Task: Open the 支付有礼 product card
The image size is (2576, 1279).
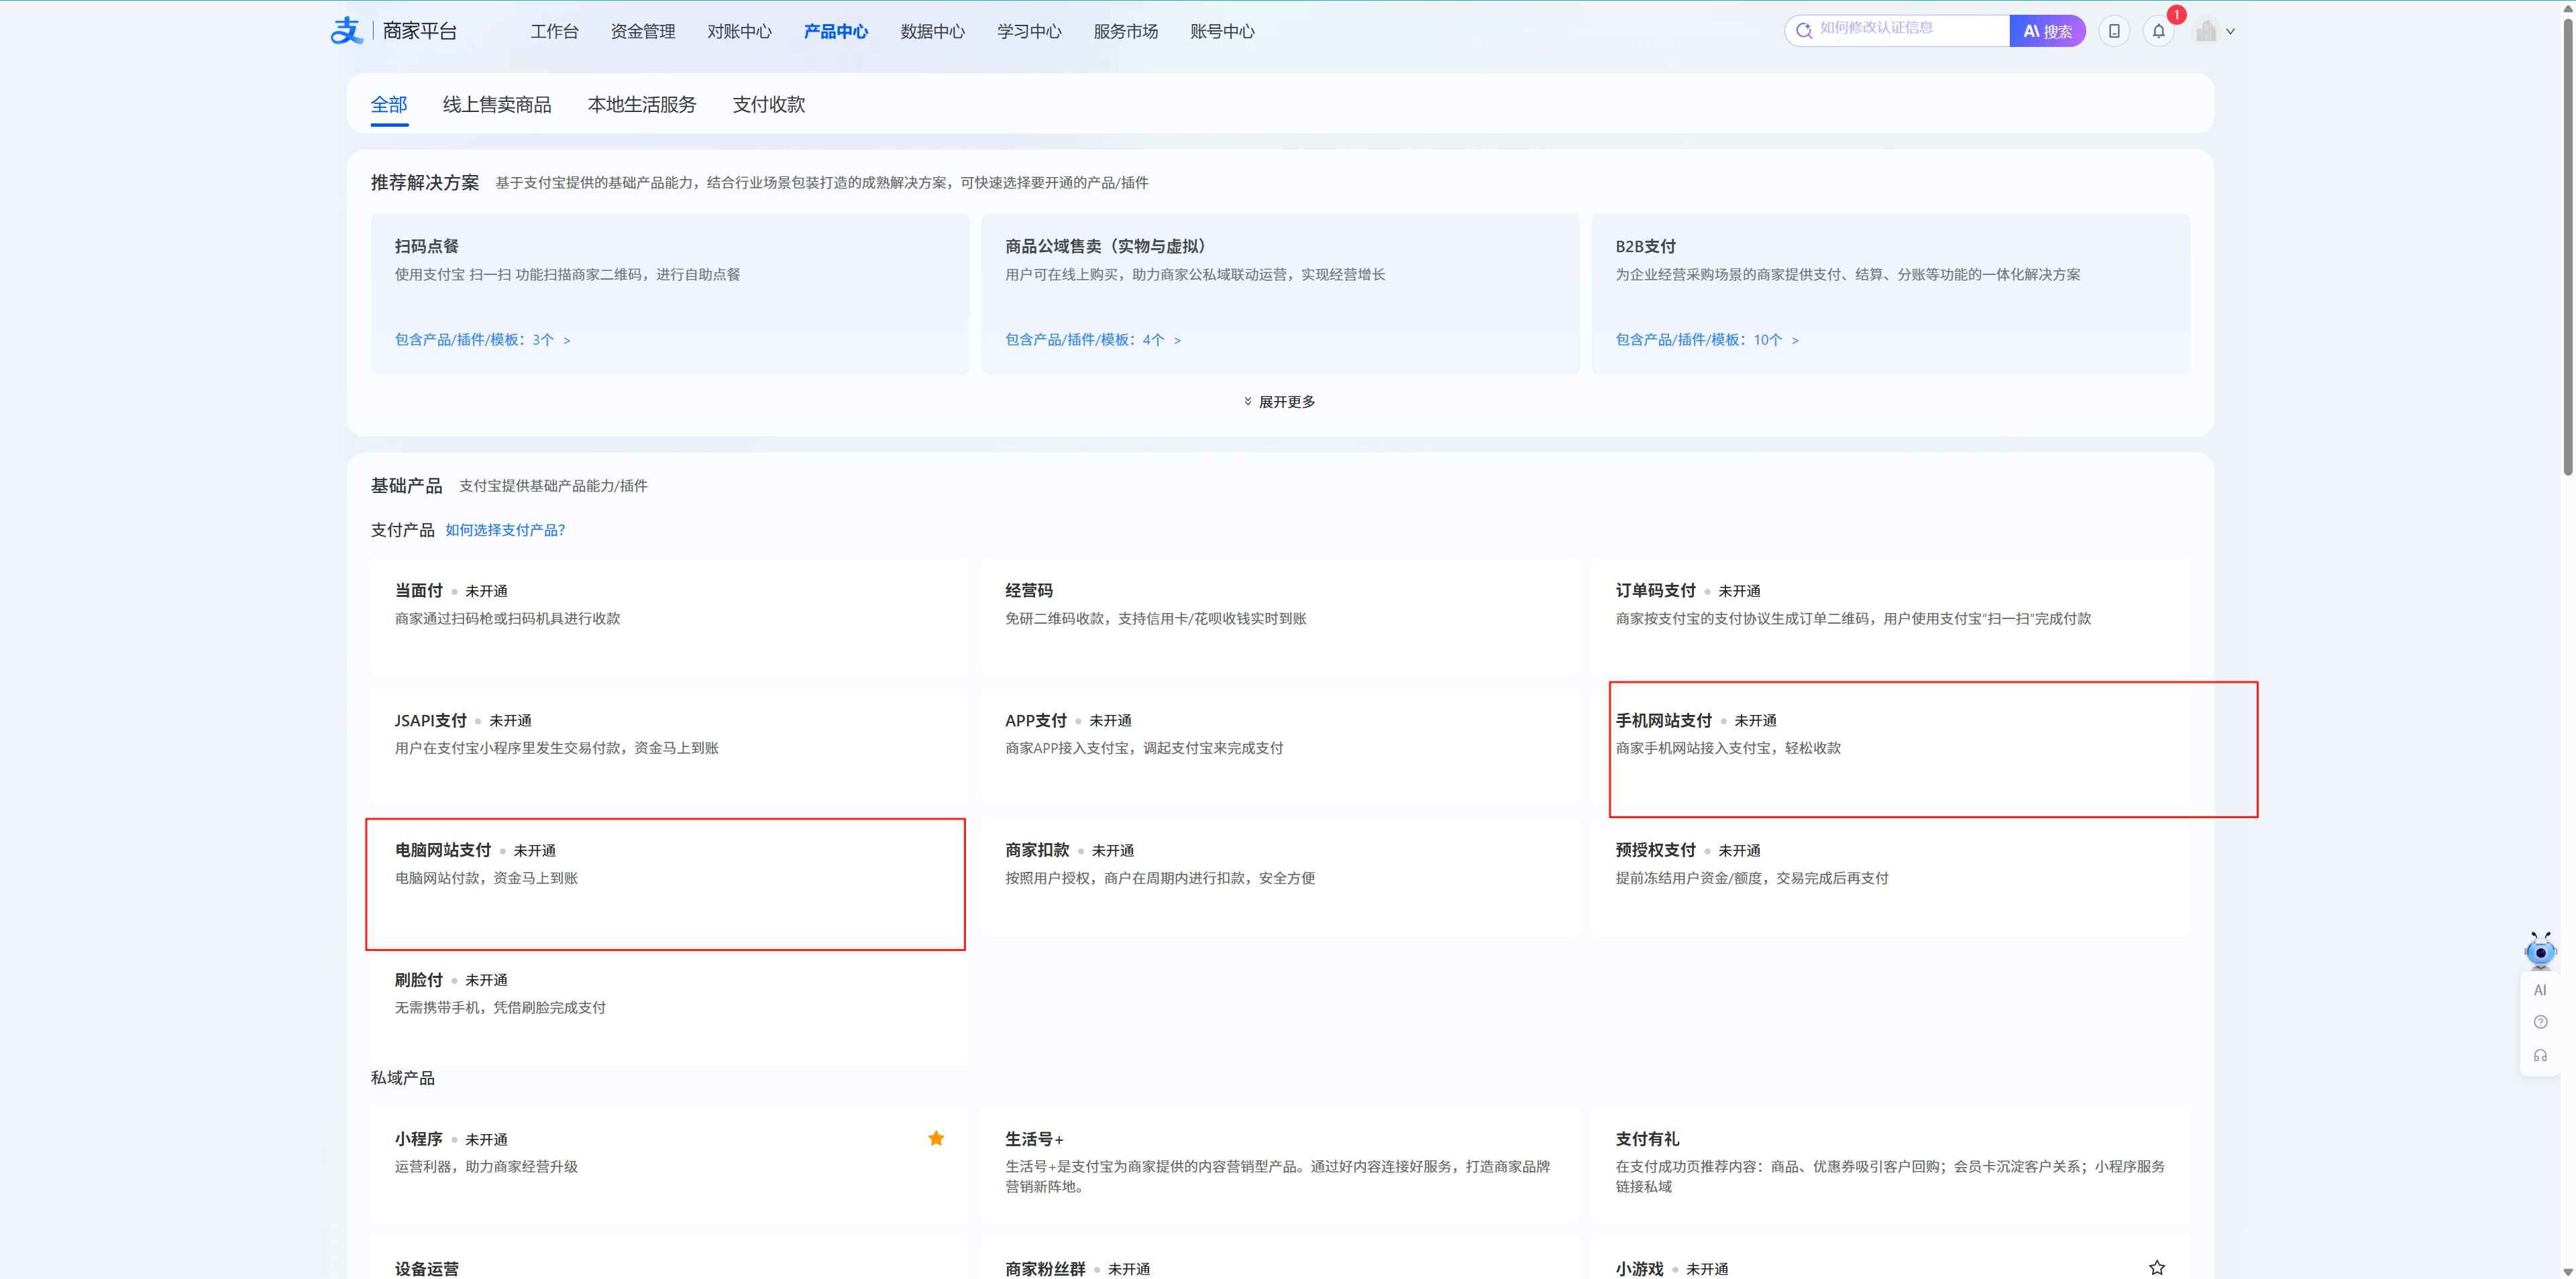Action: click(1891, 1165)
